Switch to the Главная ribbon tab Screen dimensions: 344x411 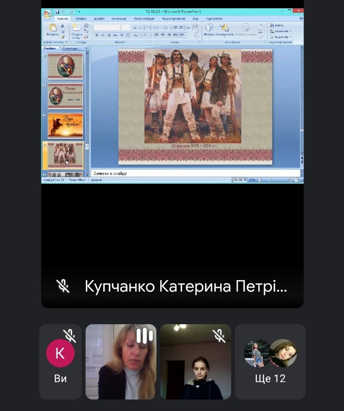(x=62, y=19)
